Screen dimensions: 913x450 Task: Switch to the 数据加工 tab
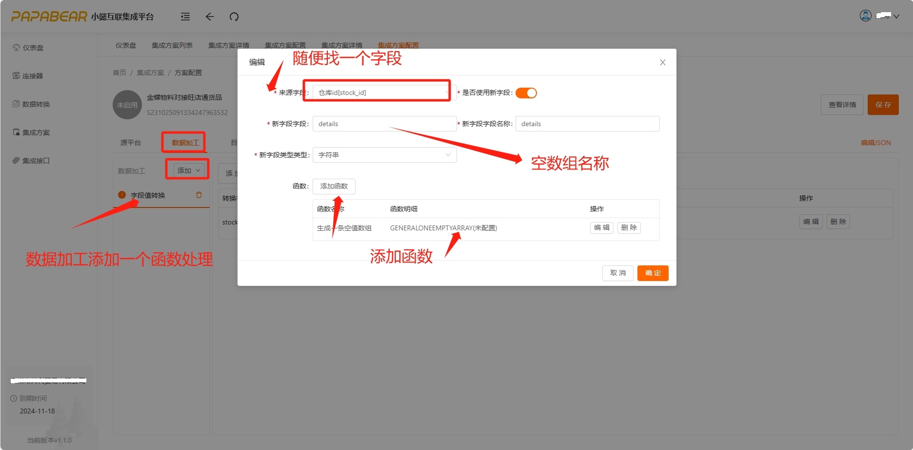pyautogui.click(x=185, y=143)
